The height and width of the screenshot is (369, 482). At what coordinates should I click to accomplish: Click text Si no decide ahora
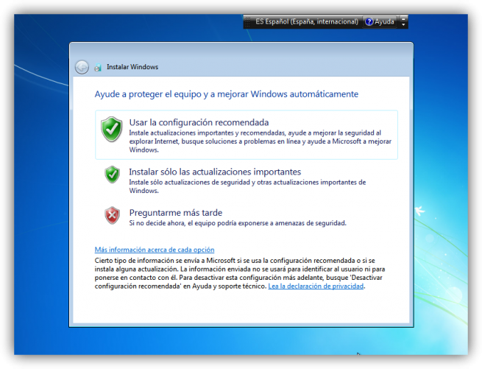[x=238, y=223]
